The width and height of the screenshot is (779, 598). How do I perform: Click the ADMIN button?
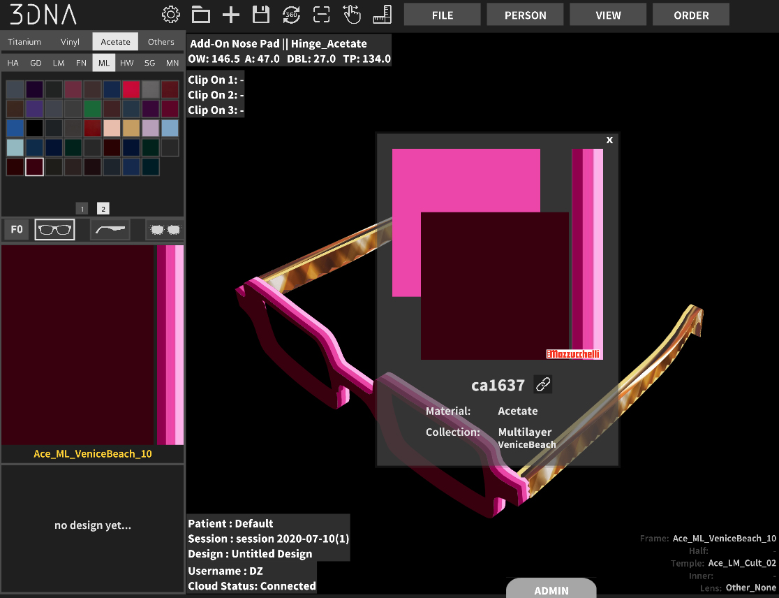(x=551, y=589)
